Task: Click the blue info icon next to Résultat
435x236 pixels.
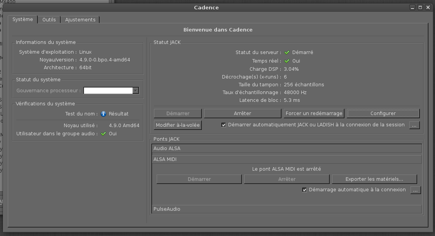Action: pyautogui.click(x=103, y=114)
